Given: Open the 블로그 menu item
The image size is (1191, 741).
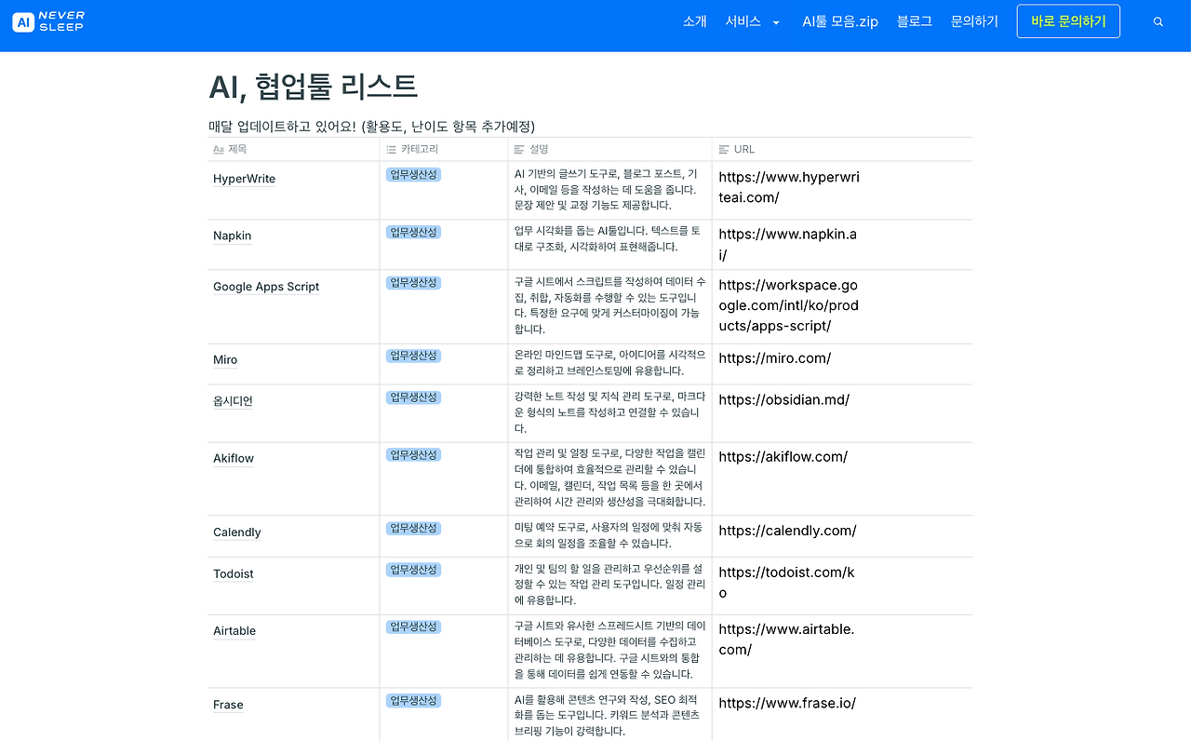Looking at the screenshot, I should click(915, 21).
